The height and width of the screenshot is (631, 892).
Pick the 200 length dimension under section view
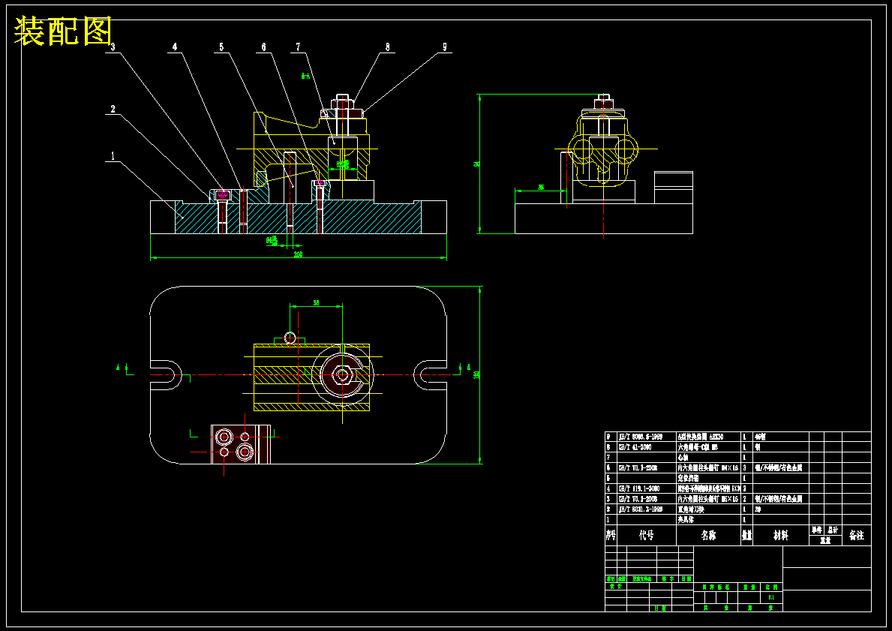tap(298, 254)
